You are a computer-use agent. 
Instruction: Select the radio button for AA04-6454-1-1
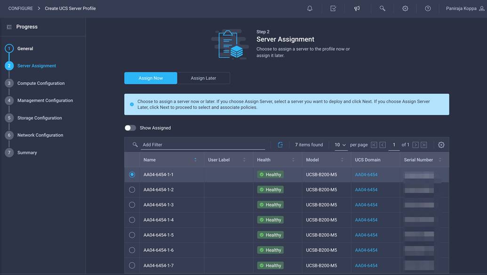coord(132,175)
